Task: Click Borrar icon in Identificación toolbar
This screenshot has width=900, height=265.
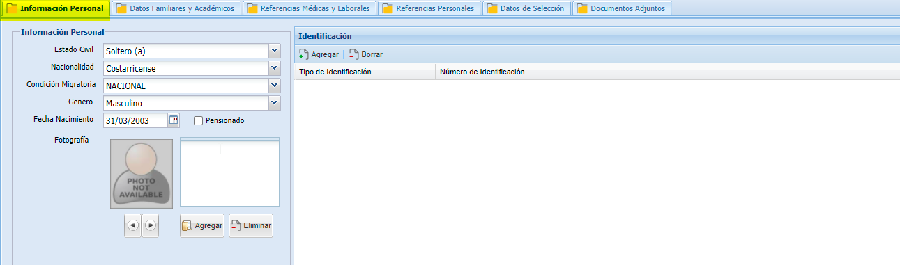Action: coord(354,54)
